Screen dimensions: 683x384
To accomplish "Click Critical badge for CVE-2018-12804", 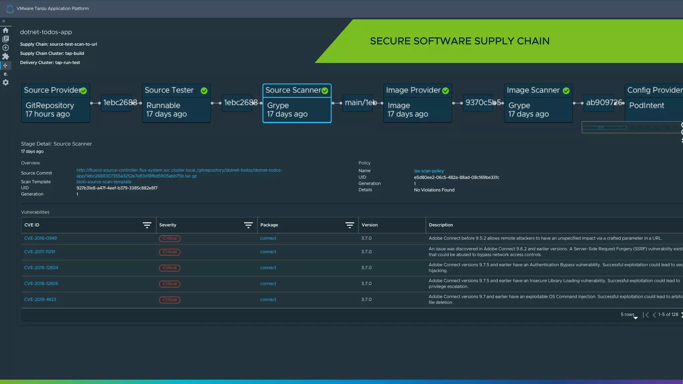I will [170, 268].
